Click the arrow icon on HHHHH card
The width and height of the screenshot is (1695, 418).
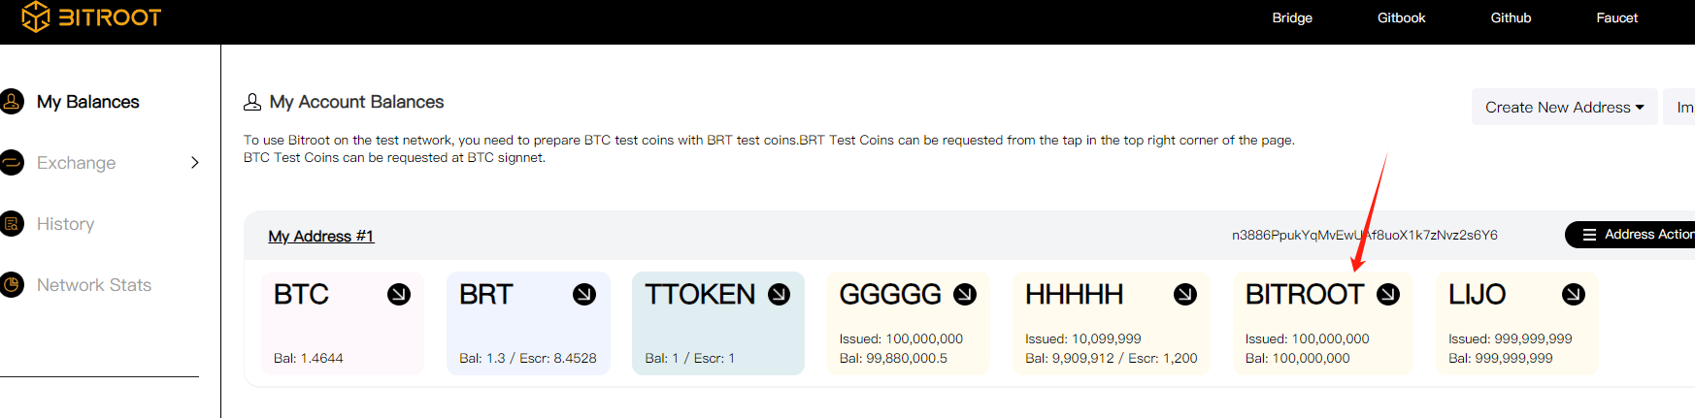pyautogui.click(x=1185, y=295)
